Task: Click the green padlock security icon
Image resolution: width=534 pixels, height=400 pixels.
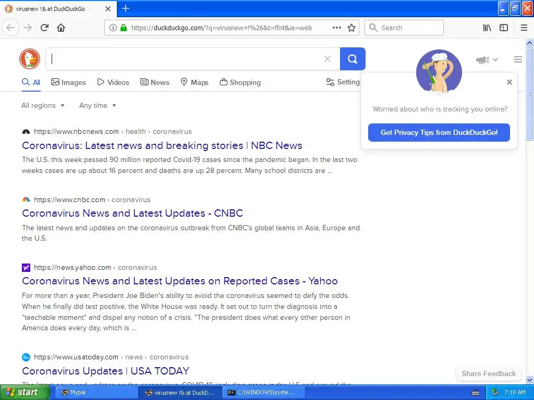Action: click(x=123, y=28)
